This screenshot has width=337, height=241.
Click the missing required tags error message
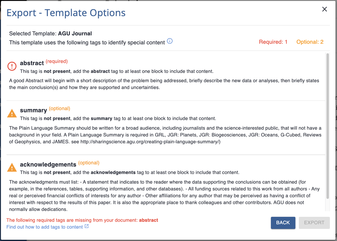click(82, 220)
